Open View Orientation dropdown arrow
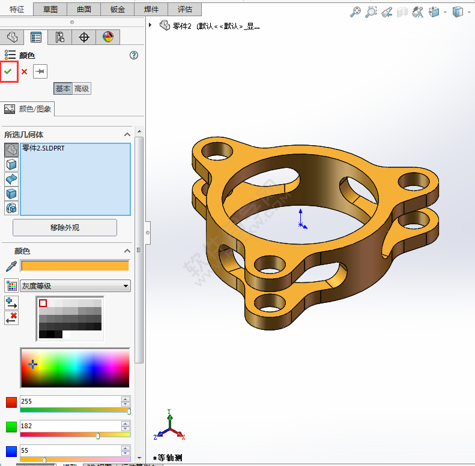The width and height of the screenshot is (475, 466). [446, 13]
